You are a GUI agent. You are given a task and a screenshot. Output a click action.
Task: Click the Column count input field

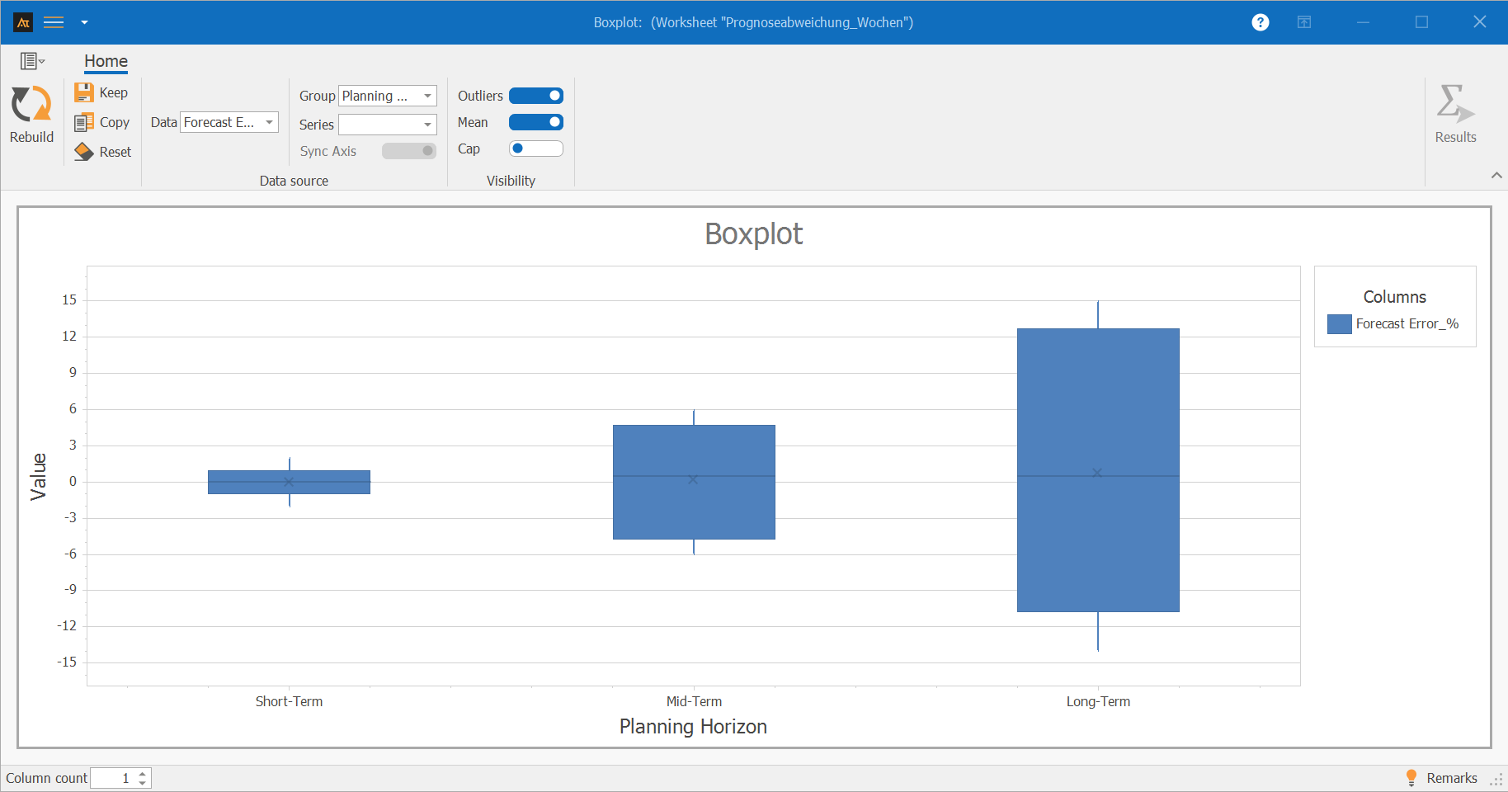click(112, 778)
